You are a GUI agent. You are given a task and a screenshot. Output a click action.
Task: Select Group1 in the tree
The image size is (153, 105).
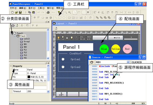(27, 41)
